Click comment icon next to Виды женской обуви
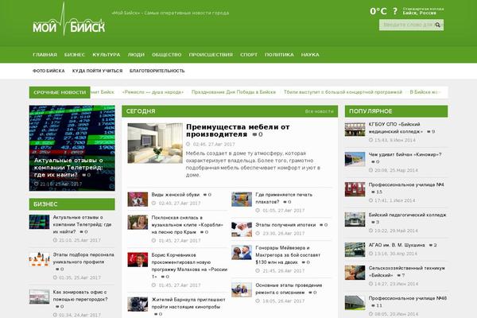Image resolution: width=477 pixels, height=318 pixels. [x=205, y=195]
